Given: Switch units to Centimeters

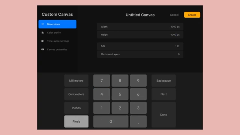Looking at the screenshot, I should pyautogui.click(x=76, y=94).
